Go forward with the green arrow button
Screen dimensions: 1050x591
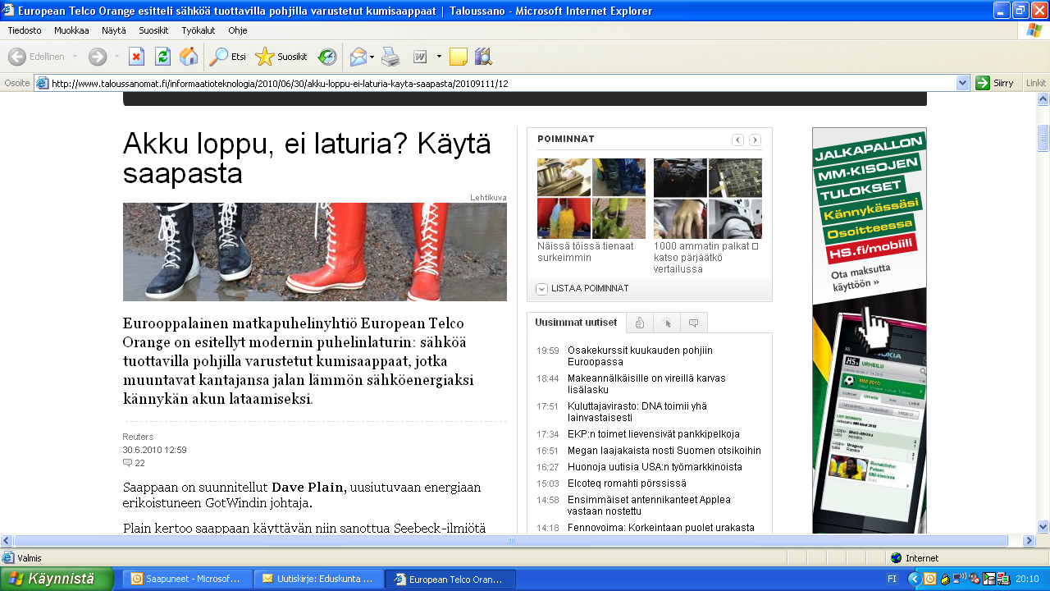pos(98,57)
